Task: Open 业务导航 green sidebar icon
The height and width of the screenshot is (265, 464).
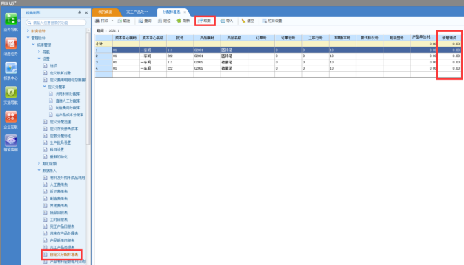Action: click(10, 19)
